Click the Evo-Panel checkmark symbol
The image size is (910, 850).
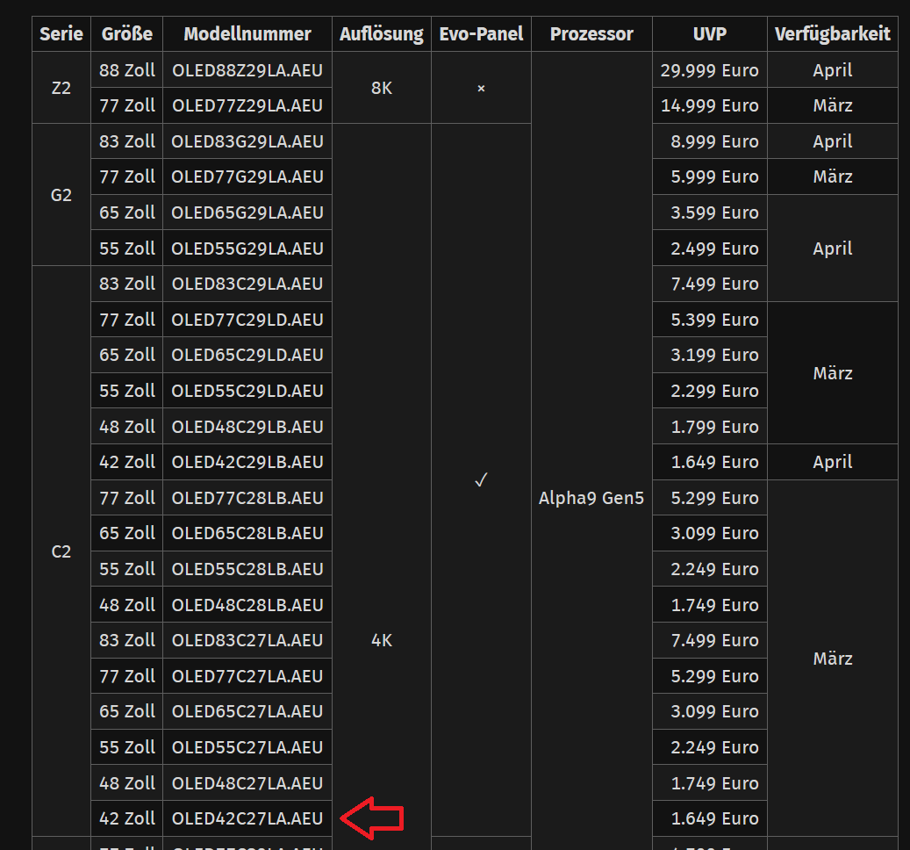[x=481, y=479]
